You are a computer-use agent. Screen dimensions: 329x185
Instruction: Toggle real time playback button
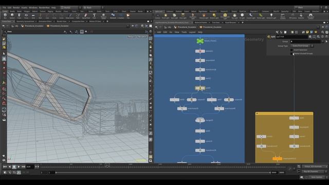point(19,173)
